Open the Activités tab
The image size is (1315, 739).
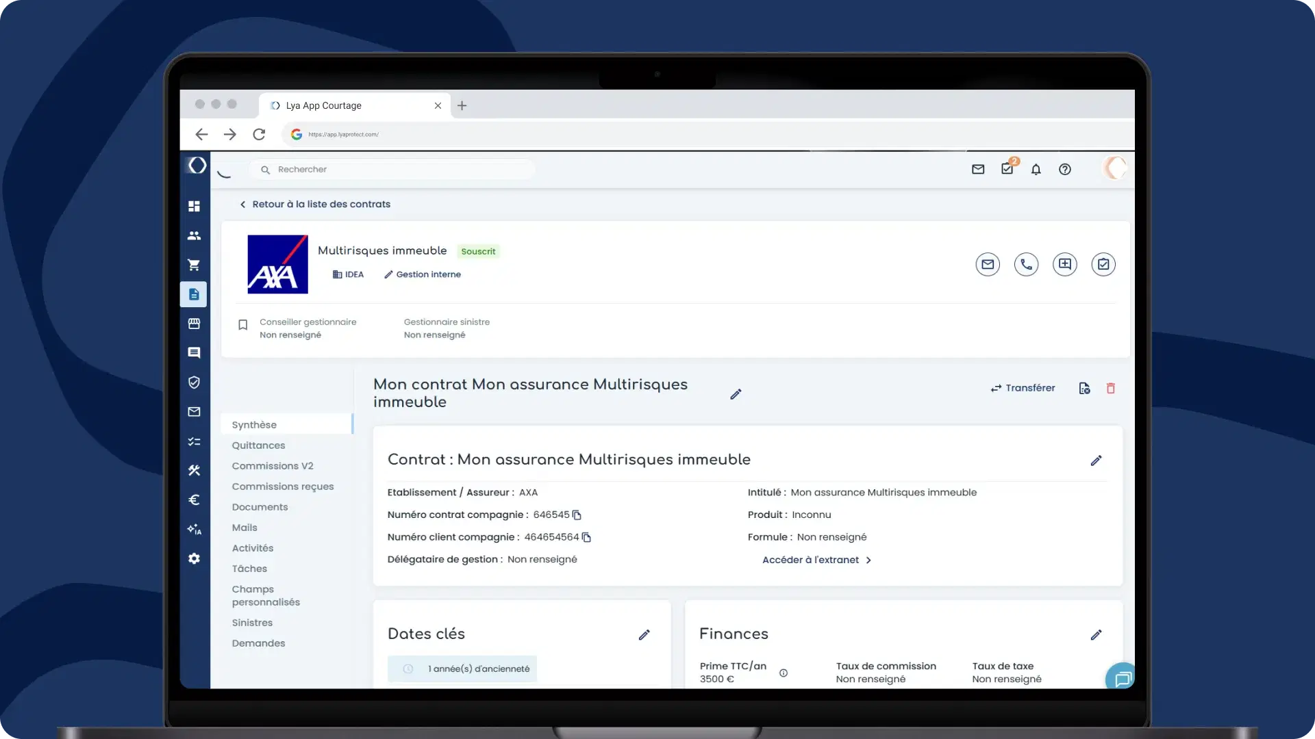[252, 548]
